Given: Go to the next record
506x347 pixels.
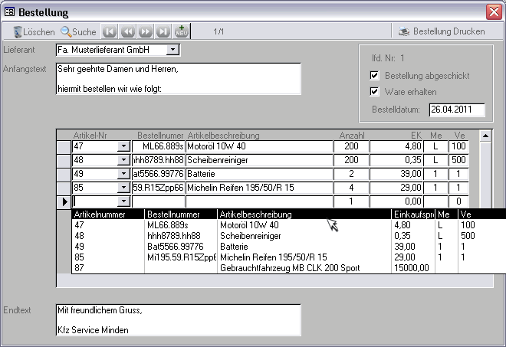Looking at the screenshot, I should click(145, 32).
